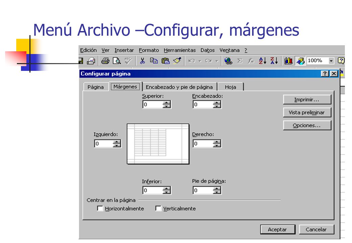Click the Save floppy disk icon
This screenshot has width=352, height=243.
(81, 61)
